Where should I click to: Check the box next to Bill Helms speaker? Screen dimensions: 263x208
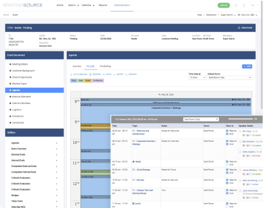(x=240, y=131)
